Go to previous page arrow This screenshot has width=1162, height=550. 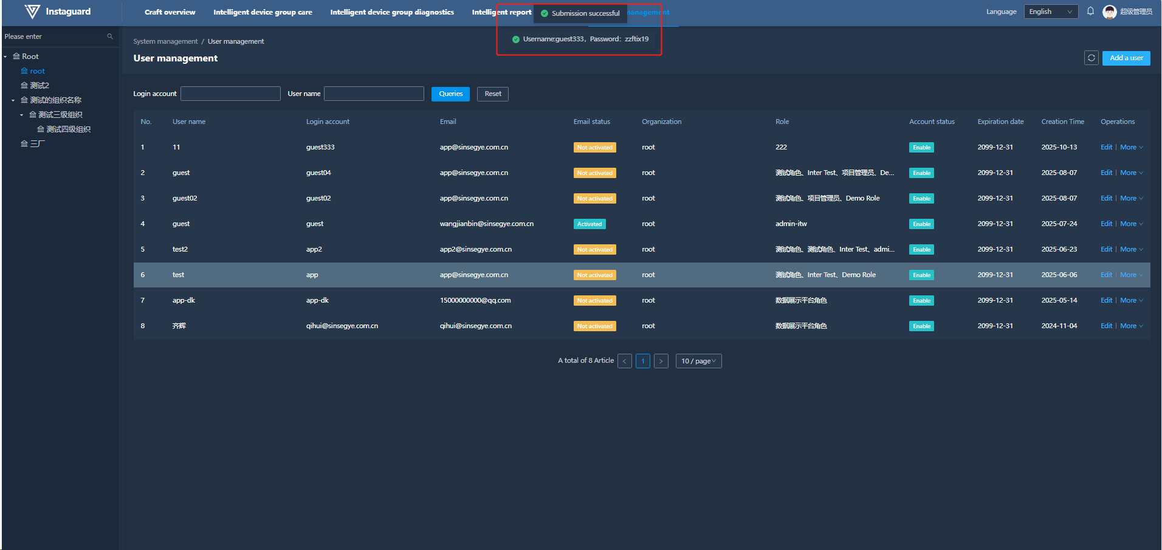pyautogui.click(x=624, y=362)
